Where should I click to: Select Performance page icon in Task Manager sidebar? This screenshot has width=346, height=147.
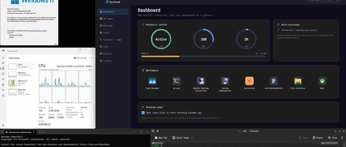pyautogui.click(x=3, y=68)
